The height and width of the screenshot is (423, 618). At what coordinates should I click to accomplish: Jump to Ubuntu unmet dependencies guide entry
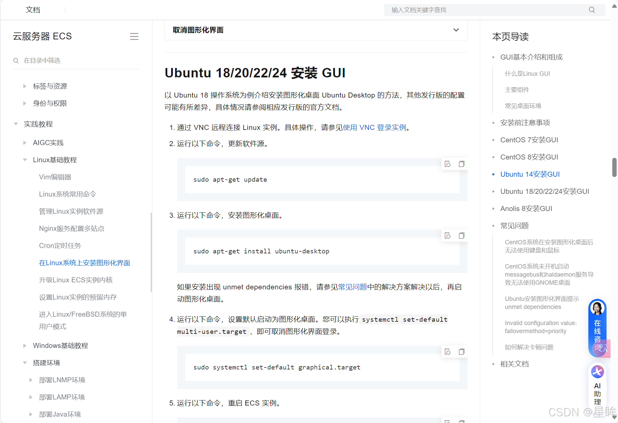542,303
